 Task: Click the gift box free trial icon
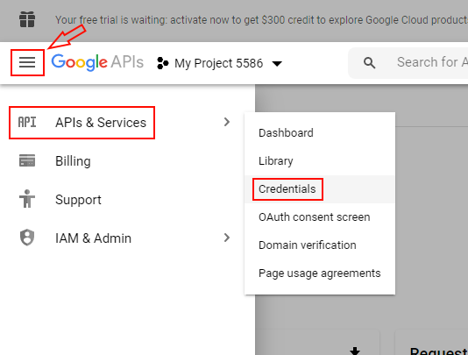click(27, 19)
